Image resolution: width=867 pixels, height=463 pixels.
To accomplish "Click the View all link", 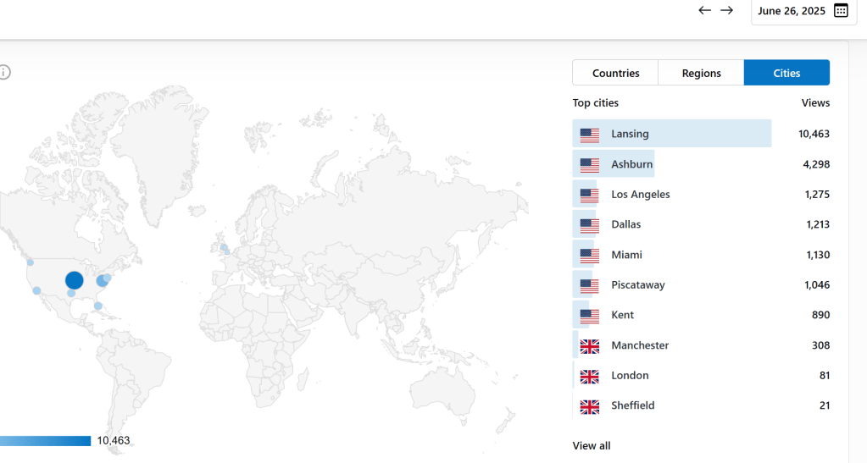I will 591,446.
